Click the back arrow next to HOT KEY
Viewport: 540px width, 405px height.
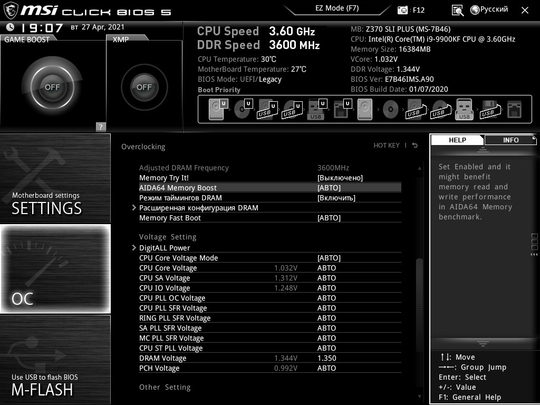point(415,146)
